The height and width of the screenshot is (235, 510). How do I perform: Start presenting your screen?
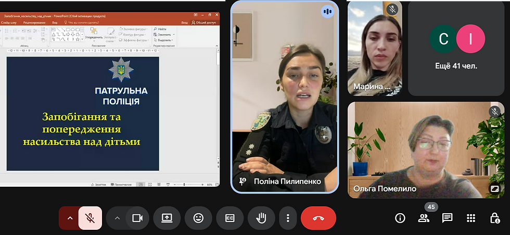click(x=167, y=218)
